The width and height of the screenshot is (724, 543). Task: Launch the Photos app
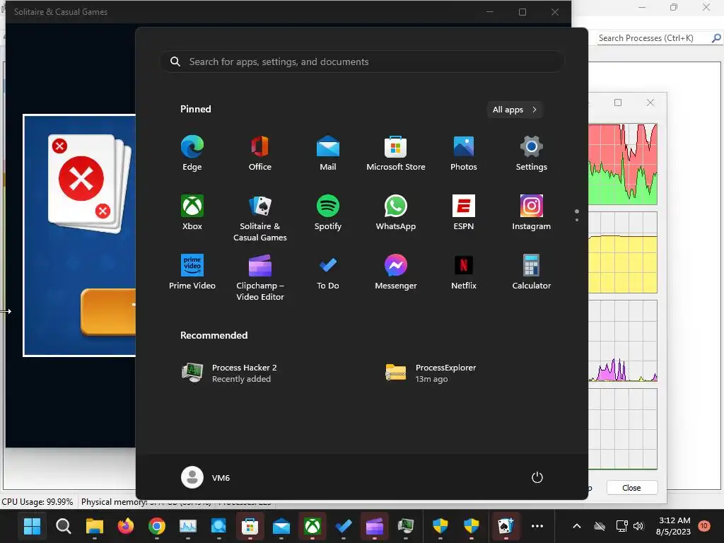(464, 153)
